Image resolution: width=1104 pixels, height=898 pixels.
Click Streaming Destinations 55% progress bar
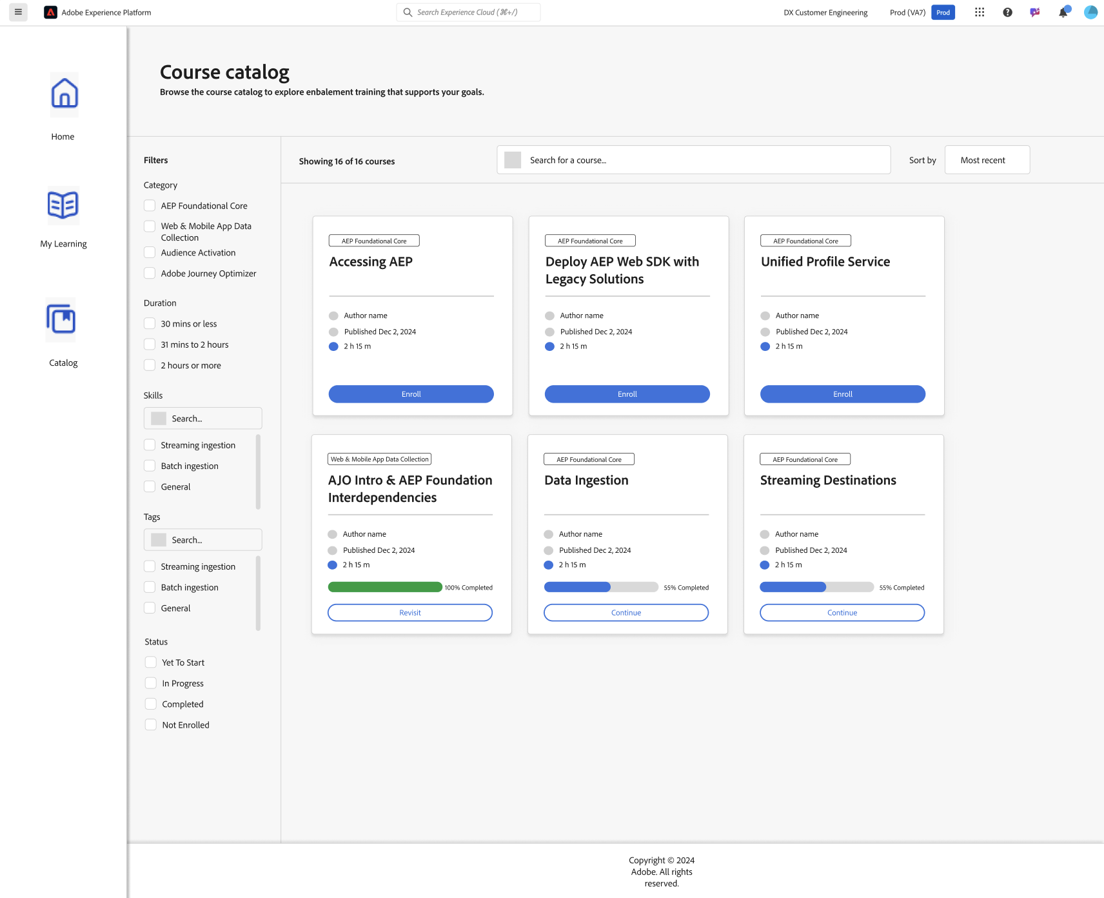tap(817, 587)
